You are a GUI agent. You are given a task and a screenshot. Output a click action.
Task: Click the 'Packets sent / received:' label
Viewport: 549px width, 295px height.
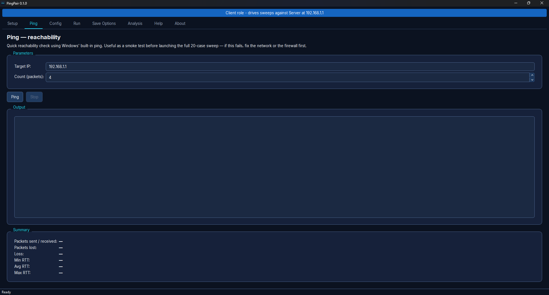(x=36, y=241)
